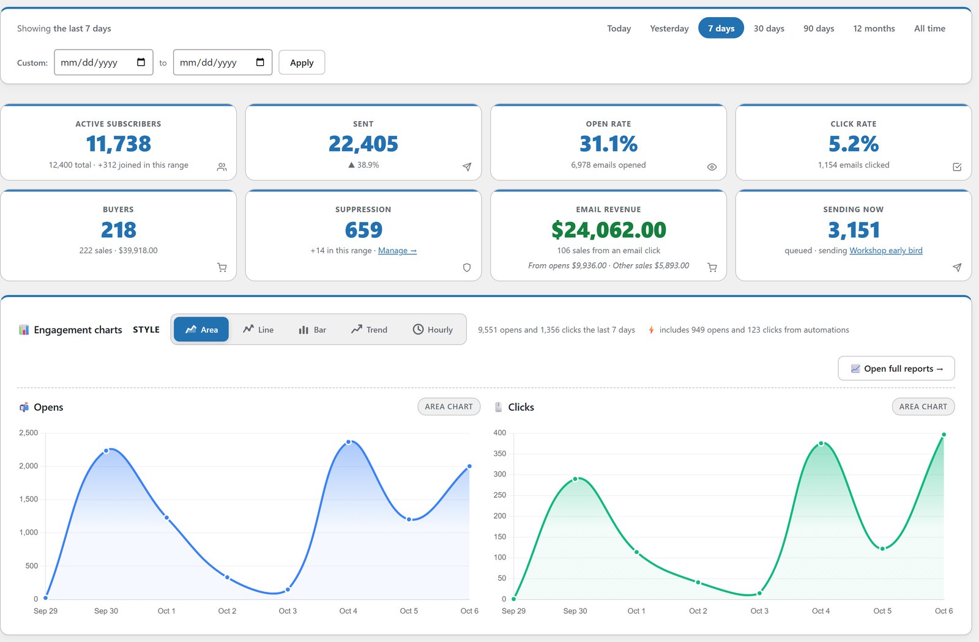The image size is (979, 642).
Task: Click the 22,405 sent value
Action: coord(363,144)
